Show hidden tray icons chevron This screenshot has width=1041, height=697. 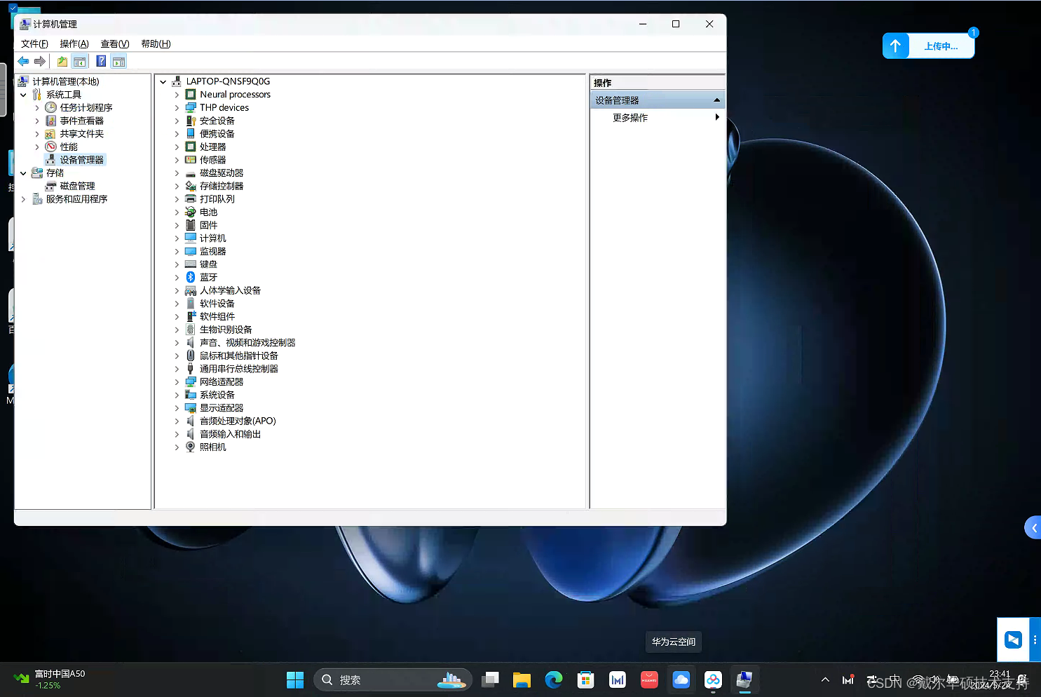(x=825, y=679)
